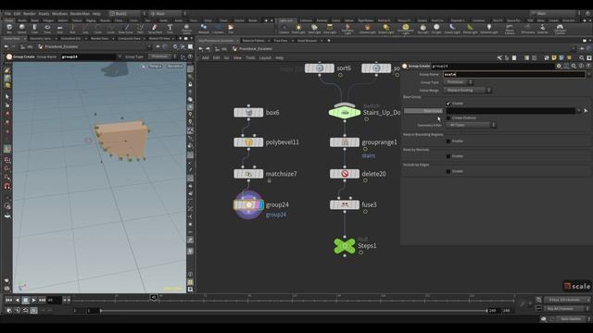
Task: Add an Ambient Light from the shelf
Action: [x=489, y=29]
